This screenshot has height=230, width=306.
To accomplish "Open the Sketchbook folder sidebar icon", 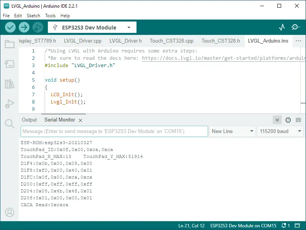I will pyautogui.click(x=10, y=44).
